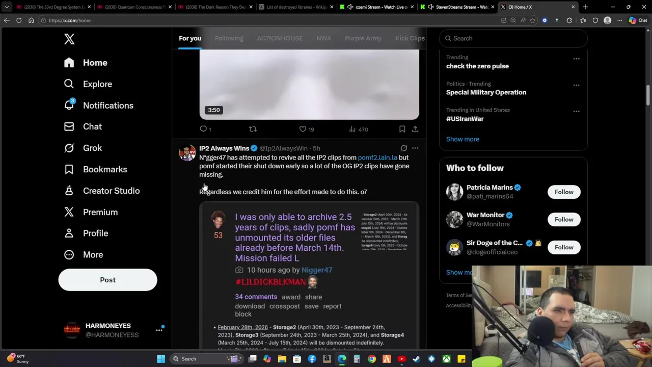This screenshot has height=367, width=652.
Task: Go back in browser history
Action: (7, 20)
